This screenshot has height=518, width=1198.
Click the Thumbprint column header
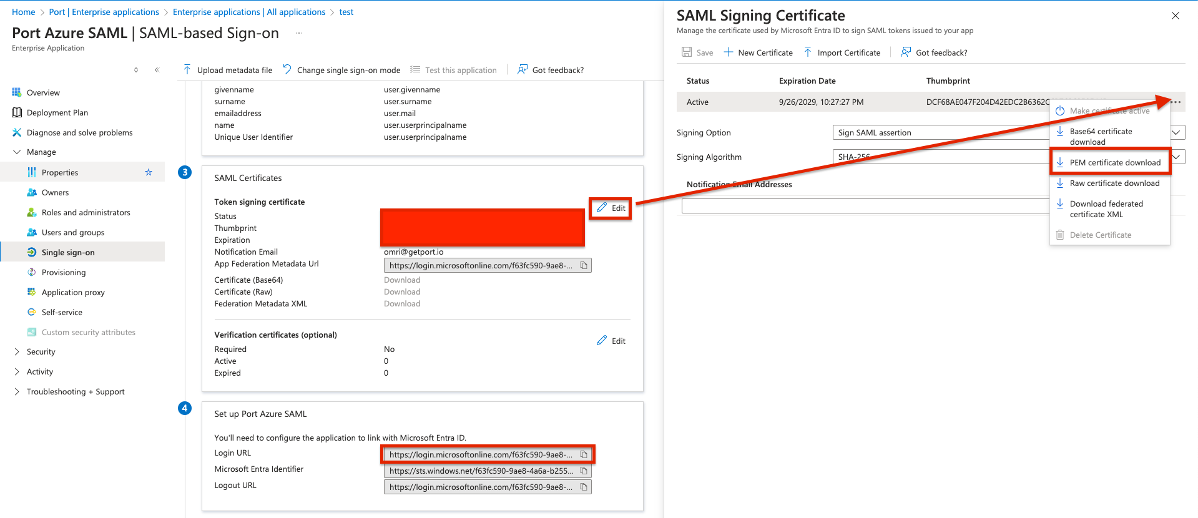(x=948, y=81)
